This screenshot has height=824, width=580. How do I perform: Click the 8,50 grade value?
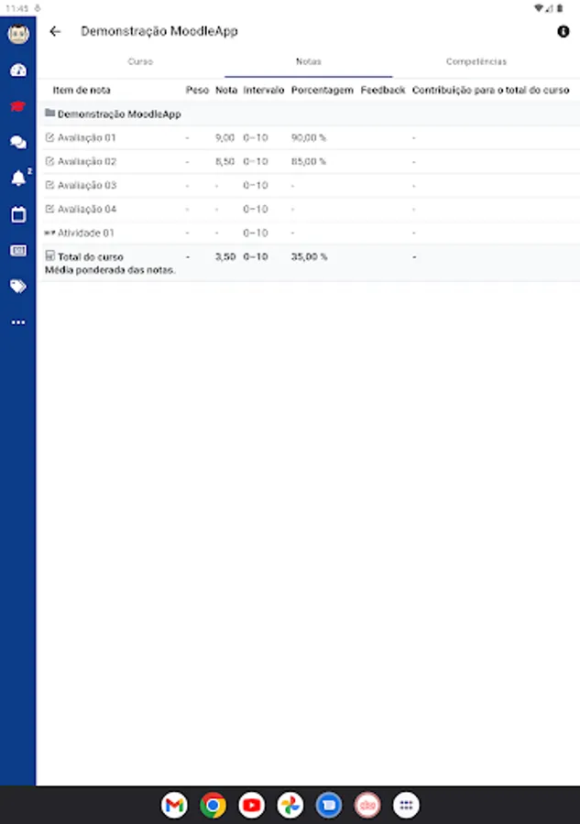pyautogui.click(x=224, y=161)
